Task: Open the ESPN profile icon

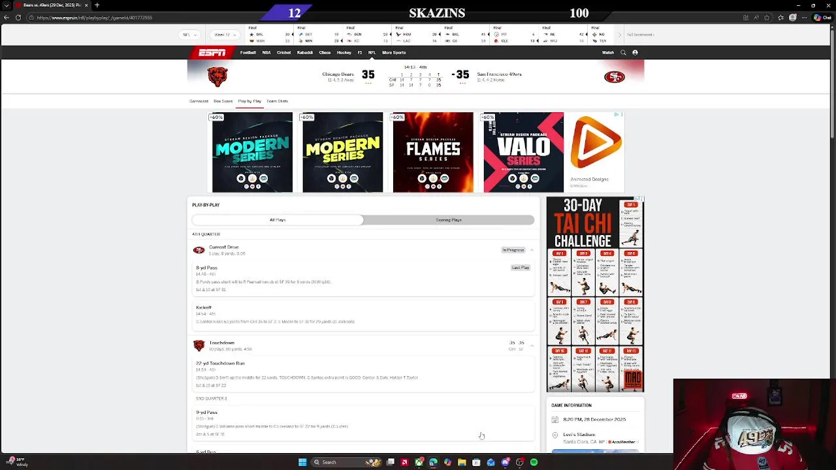Action: (x=635, y=52)
